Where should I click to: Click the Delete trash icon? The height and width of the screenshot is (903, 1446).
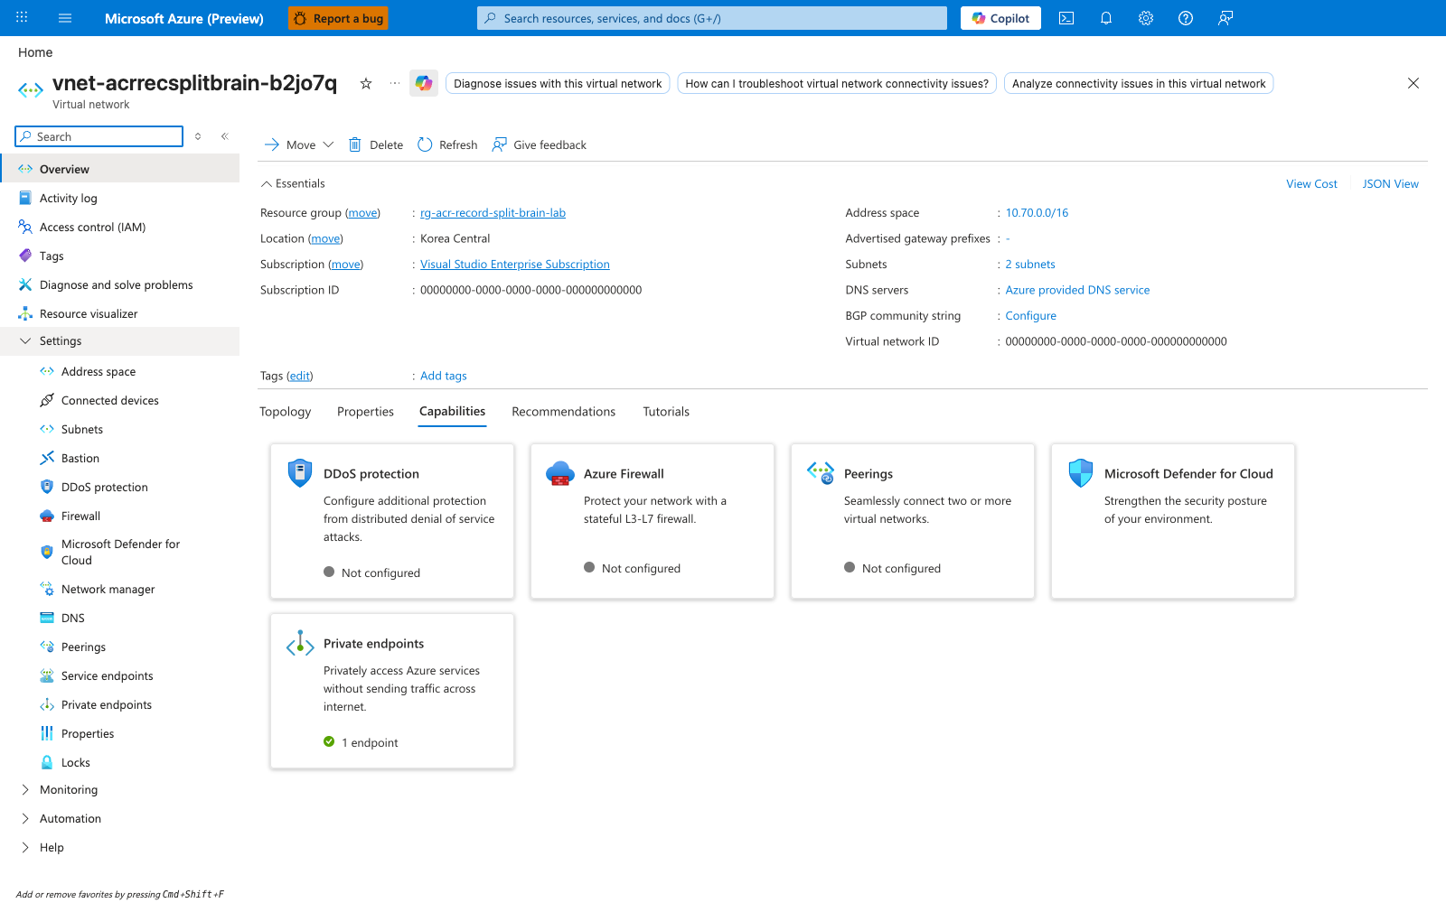[x=355, y=144]
